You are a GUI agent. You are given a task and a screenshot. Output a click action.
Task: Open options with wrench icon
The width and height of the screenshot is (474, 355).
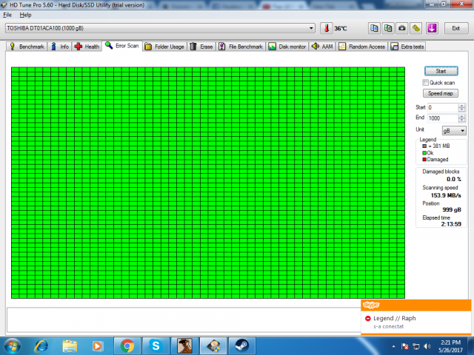(x=416, y=28)
